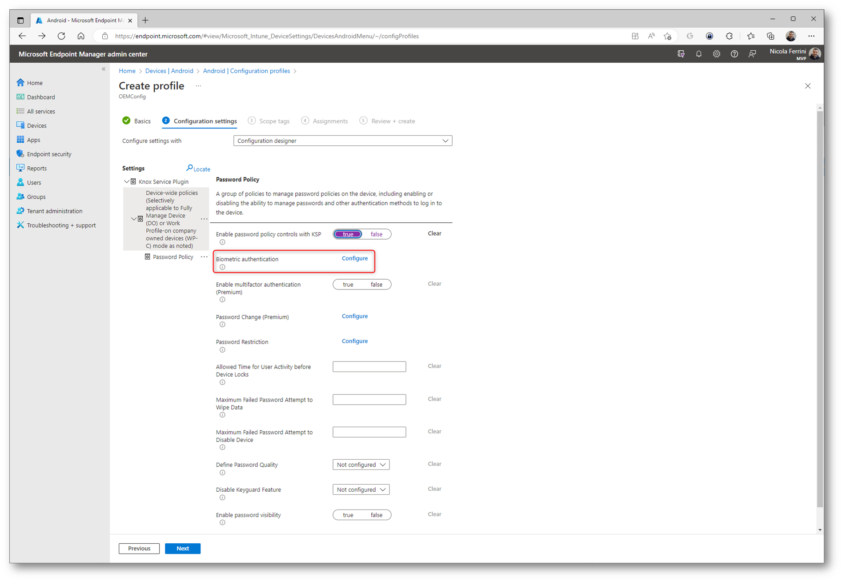Focus Maximum Failed Attempt to Disable Device field
The image size is (843, 582).
tap(369, 432)
